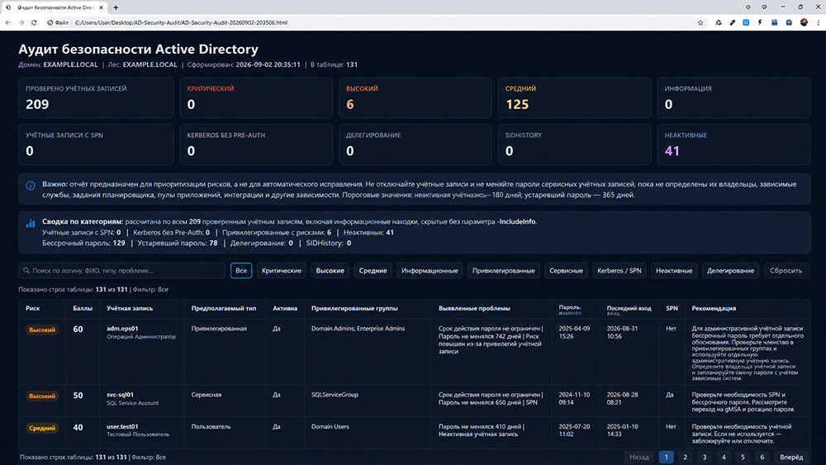Filter by 'Критические' risks
This screenshot has width=826, height=465.
click(282, 271)
